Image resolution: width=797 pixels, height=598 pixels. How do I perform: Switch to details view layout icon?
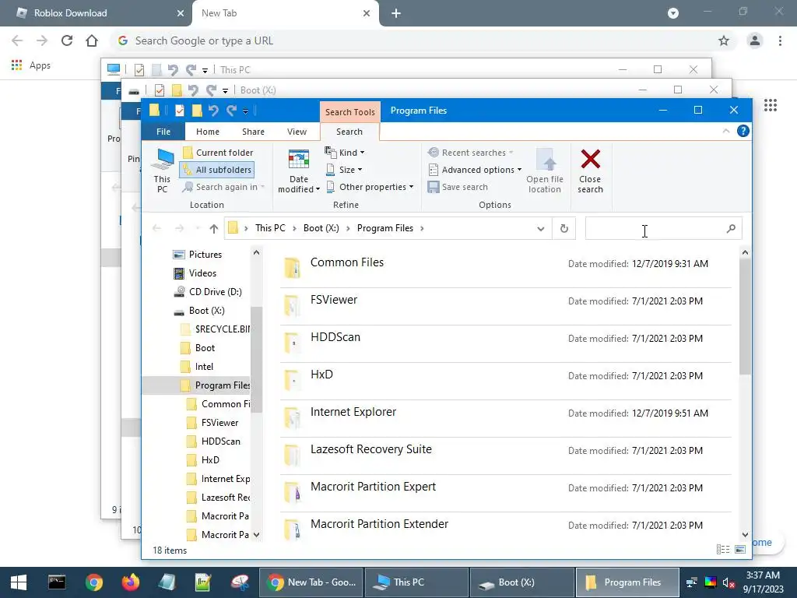coord(723,549)
